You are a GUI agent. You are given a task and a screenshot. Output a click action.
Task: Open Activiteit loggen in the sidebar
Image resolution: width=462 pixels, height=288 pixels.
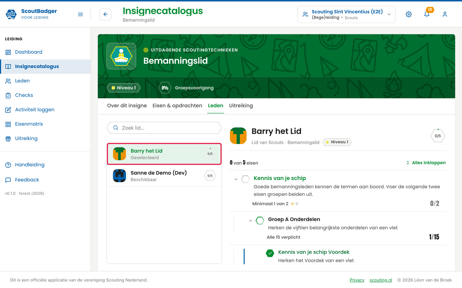pyautogui.click(x=45, y=110)
